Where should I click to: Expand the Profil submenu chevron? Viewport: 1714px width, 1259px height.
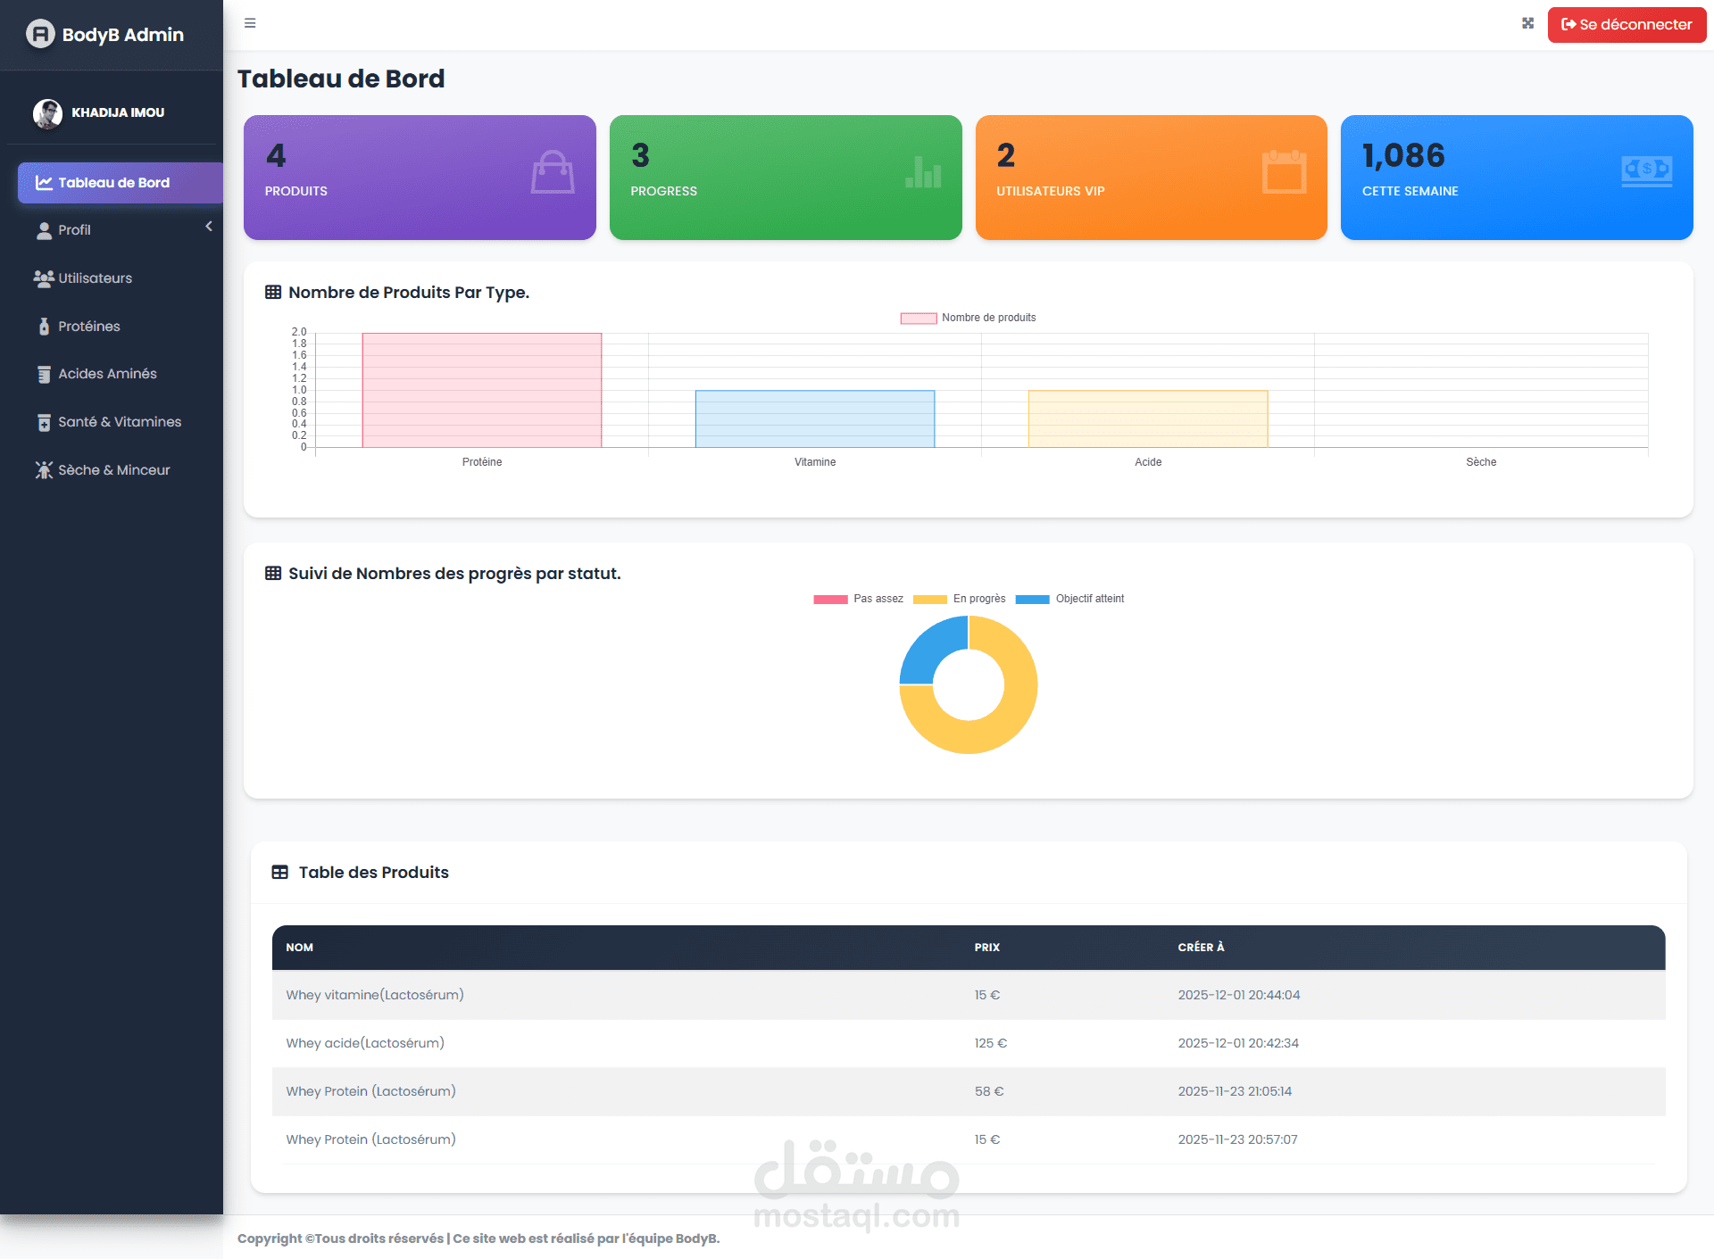point(209,227)
